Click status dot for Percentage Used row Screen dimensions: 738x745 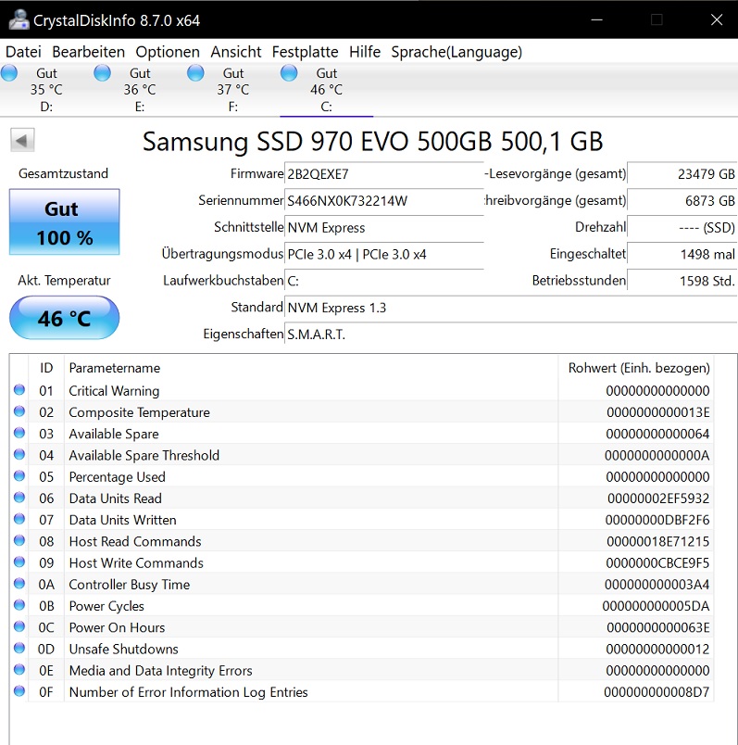[x=19, y=476]
